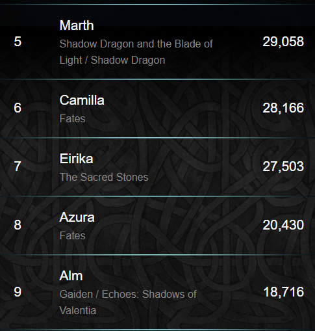The width and height of the screenshot is (315, 331).
Task: Click the Fates subtitle under Azura
Action: (x=72, y=235)
